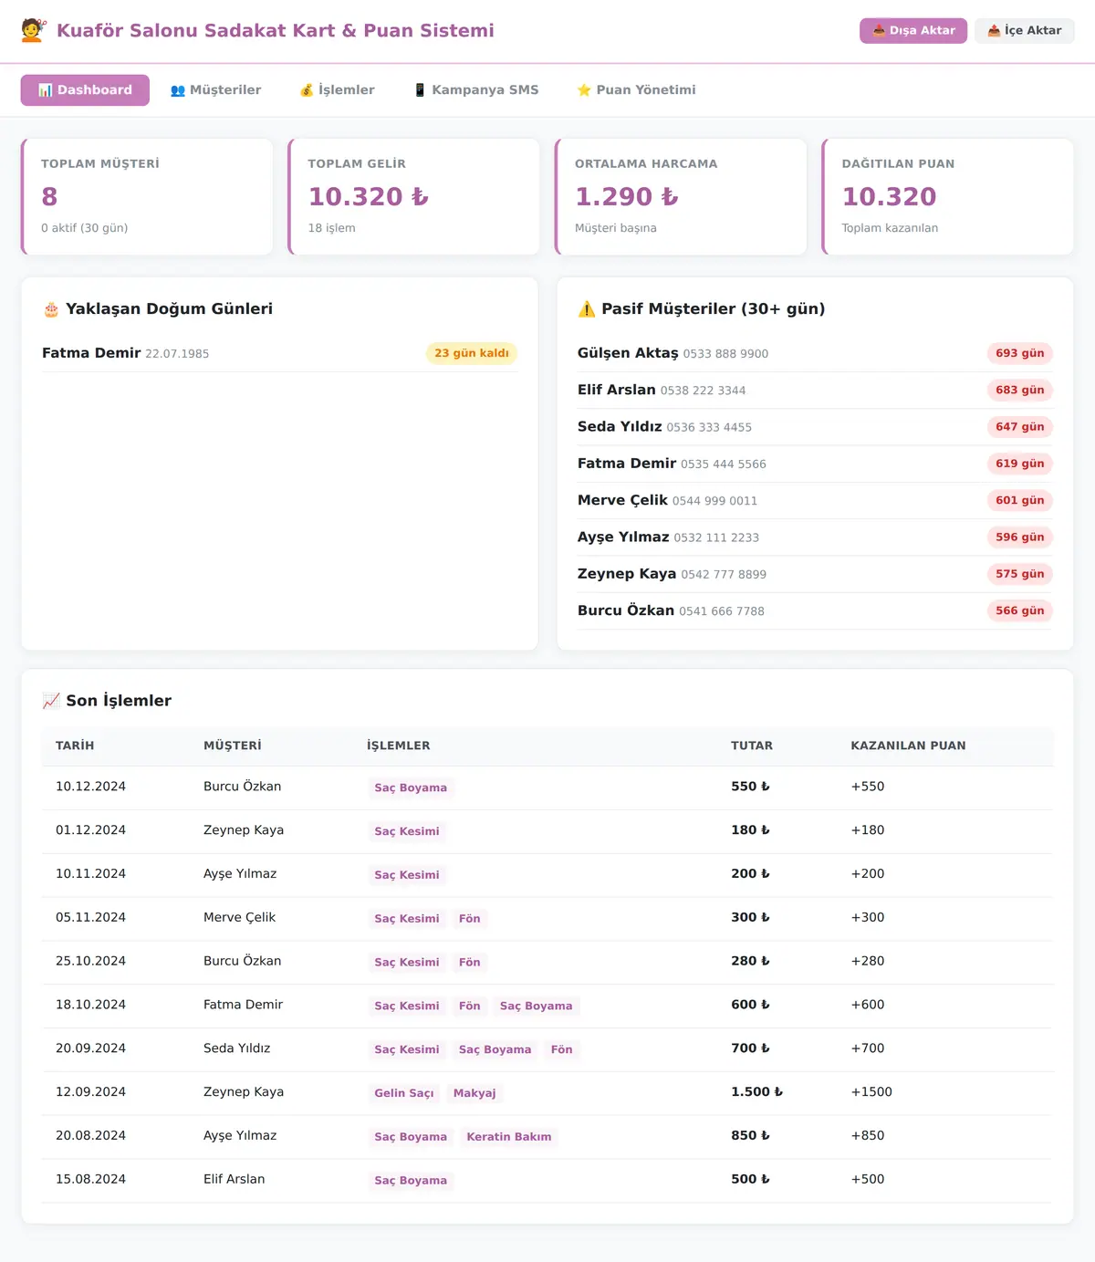Click Fatma Demir in upcoming birthdays
1095x1262 pixels.
(91, 353)
